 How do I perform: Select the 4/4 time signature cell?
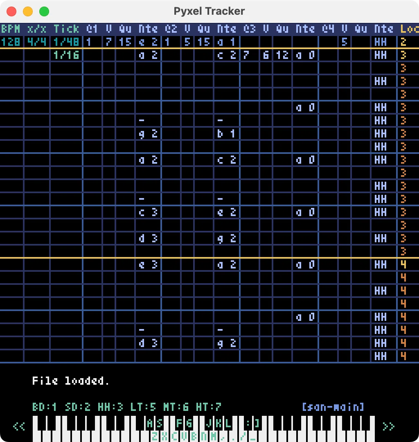point(37,42)
